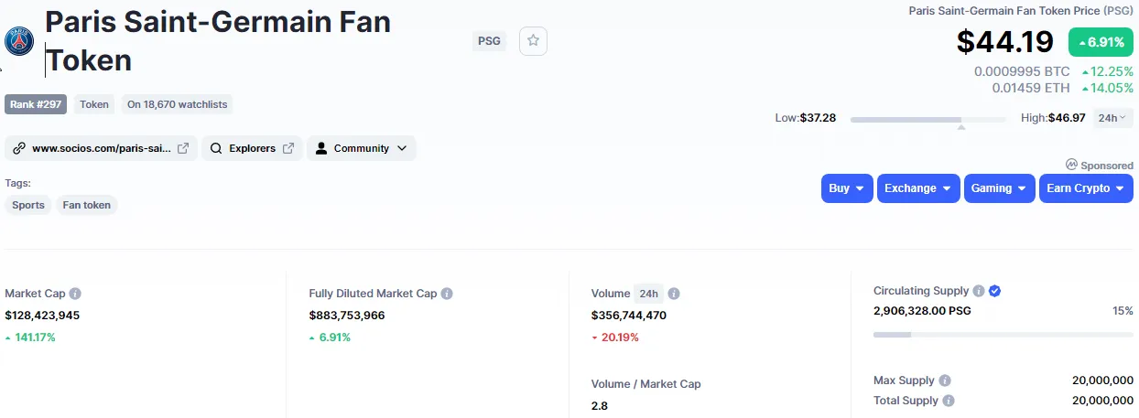Click the $356,744,470 volume value

pyautogui.click(x=629, y=315)
